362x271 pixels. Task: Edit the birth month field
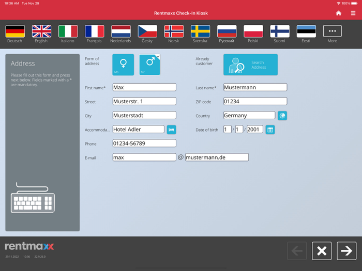tap(239, 129)
